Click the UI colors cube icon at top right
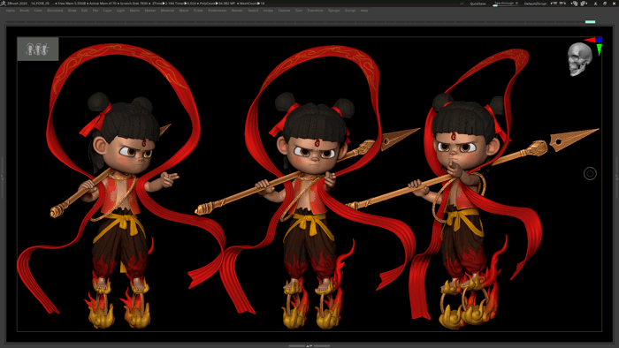 tap(575, 4)
